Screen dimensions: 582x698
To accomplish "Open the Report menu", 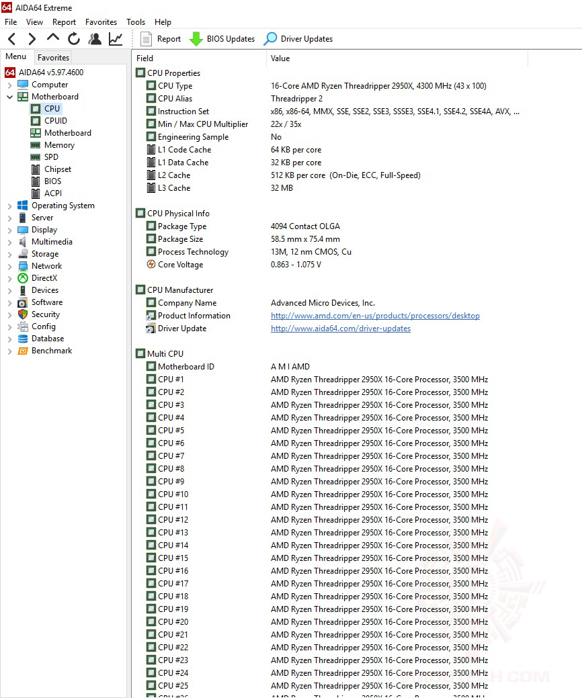I will pos(64,21).
